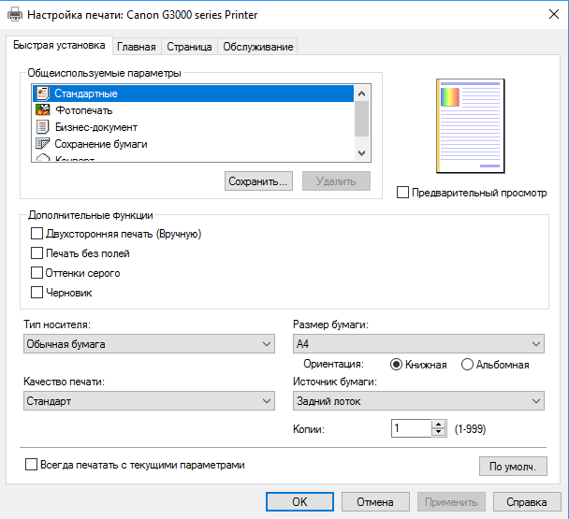Screen dimensions: 569x519
Task: Enable Печать без полей checkbox
Action: tap(37, 253)
